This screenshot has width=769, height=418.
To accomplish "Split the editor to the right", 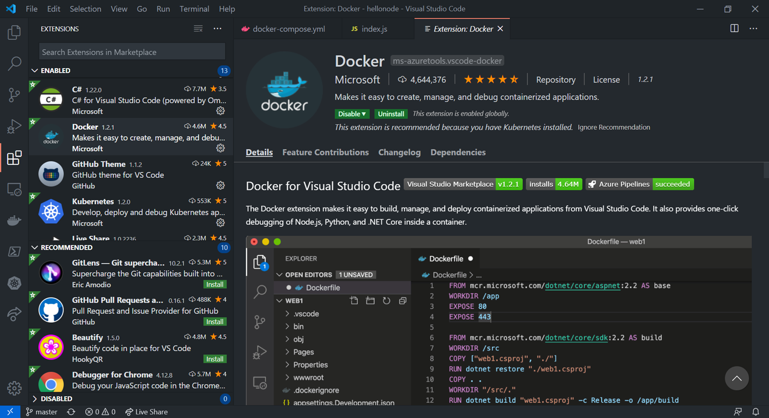I will click(734, 29).
